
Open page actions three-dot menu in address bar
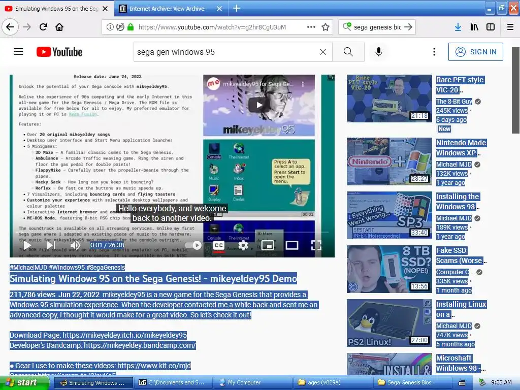coord(311,27)
